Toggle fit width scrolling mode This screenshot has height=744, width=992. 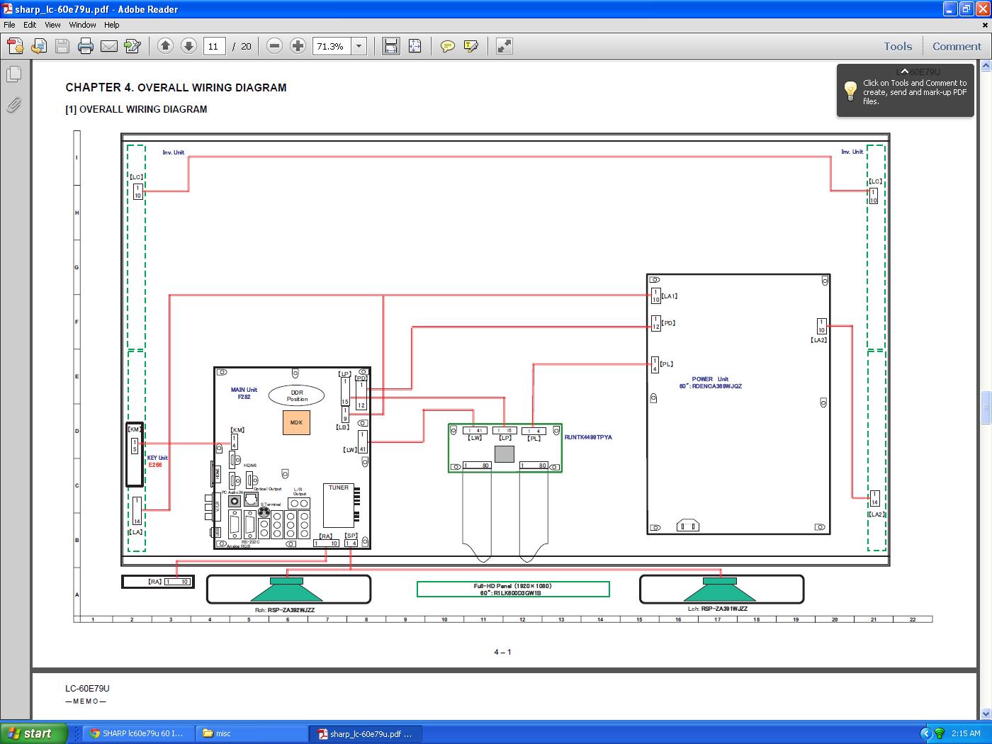390,47
